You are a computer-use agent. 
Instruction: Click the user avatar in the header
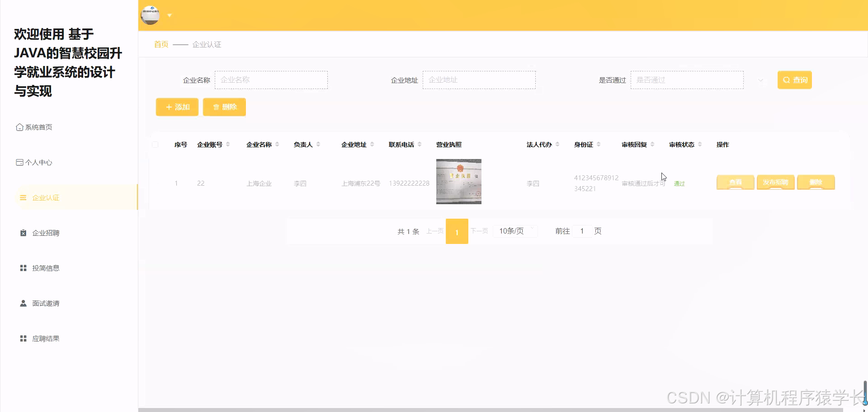149,15
